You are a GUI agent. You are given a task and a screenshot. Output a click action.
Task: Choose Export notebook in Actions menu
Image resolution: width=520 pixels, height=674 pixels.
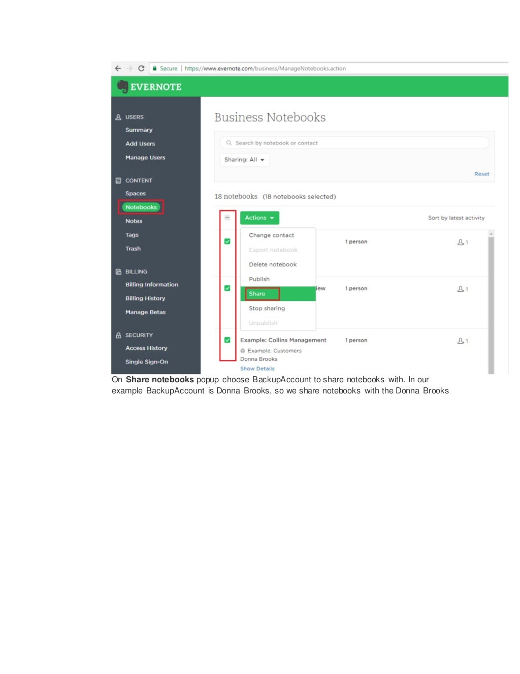coord(278,250)
